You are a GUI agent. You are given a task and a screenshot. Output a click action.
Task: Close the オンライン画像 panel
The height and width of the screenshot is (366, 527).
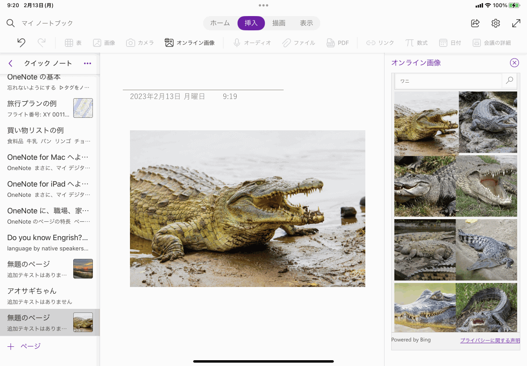(514, 63)
